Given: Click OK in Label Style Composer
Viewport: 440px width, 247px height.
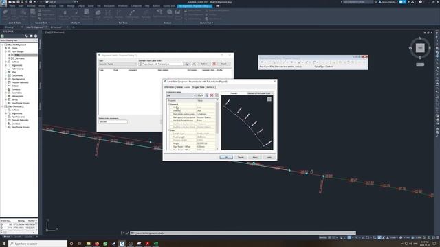Looking at the screenshot, I should (226, 157).
